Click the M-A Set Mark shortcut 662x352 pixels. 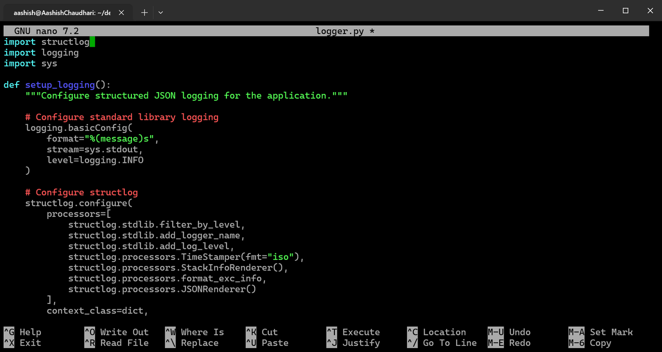coord(601,332)
